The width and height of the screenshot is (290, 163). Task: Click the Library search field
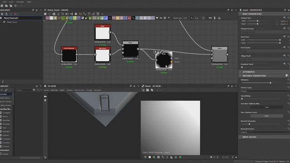pos(24,90)
